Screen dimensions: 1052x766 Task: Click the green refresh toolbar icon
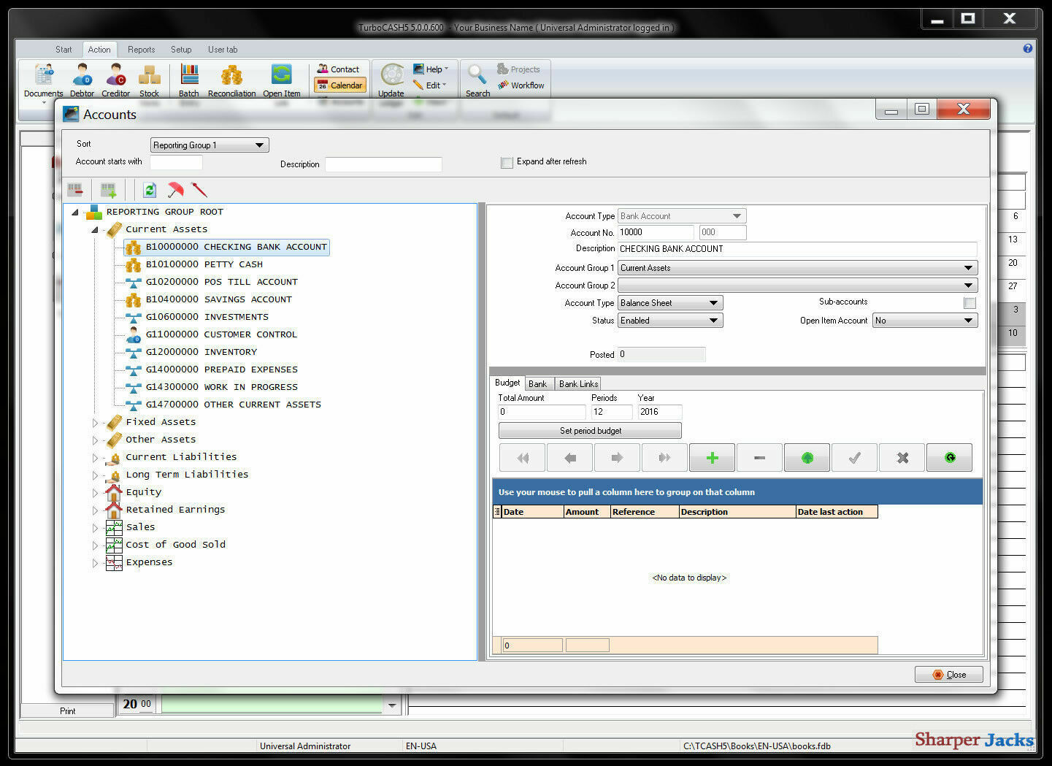pos(150,190)
